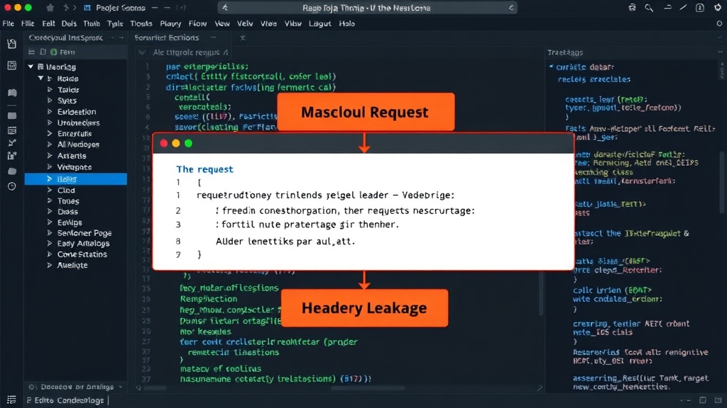The width and height of the screenshot is (727, 408).
Task: Click the printer-like icon left of the magnifier
Action: 632,8
